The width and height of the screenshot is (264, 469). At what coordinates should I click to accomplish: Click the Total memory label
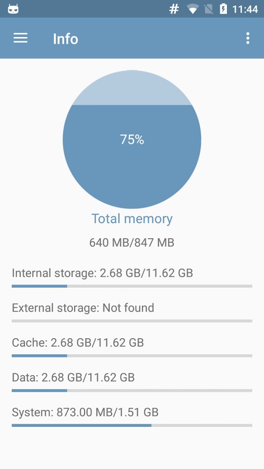tap(132, 219)
